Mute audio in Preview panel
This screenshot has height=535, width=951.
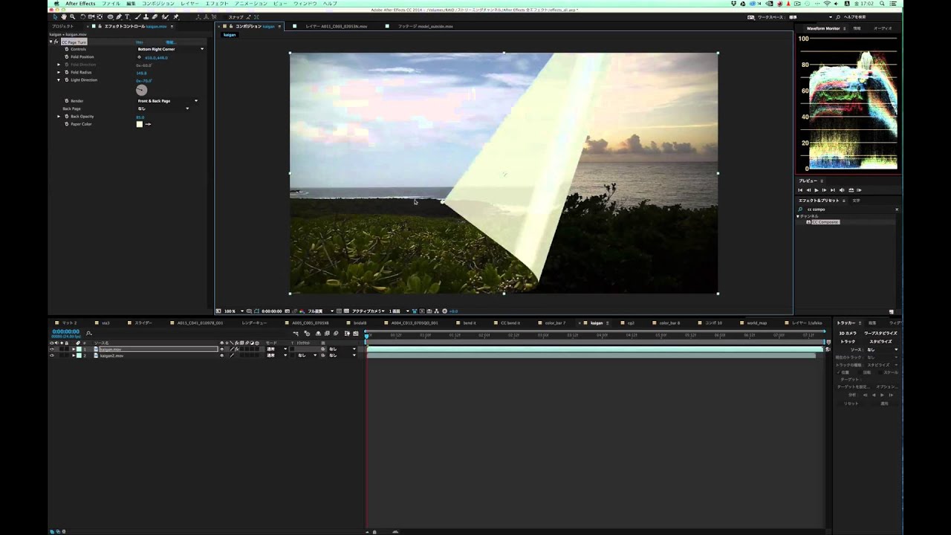pyautogui.click(x=841, y=189)
